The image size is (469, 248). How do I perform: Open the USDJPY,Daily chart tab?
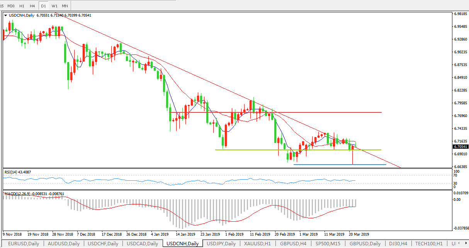coord(221,244)
